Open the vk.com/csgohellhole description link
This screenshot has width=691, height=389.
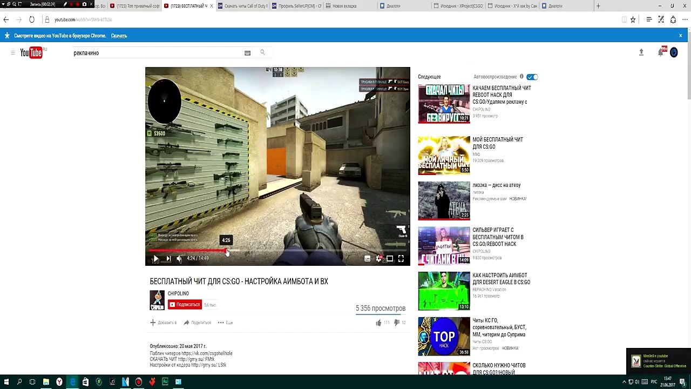(207, 353)
